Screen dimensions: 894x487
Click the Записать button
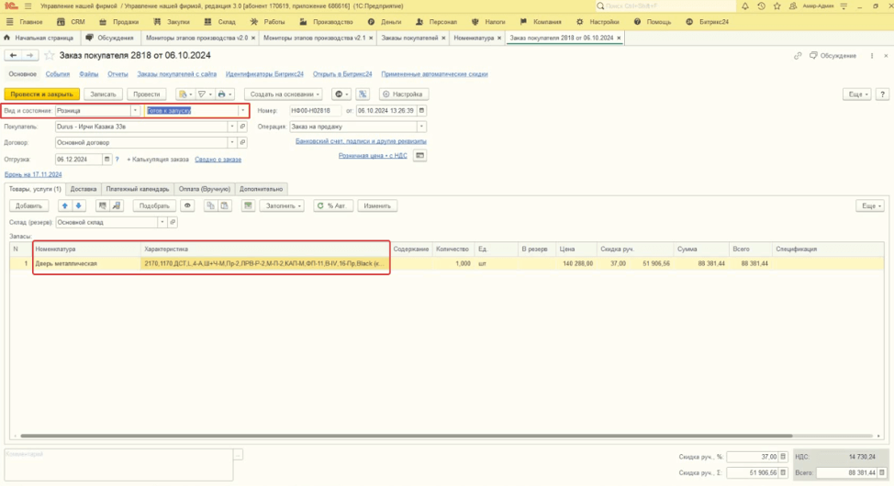(x=103, y=94)
